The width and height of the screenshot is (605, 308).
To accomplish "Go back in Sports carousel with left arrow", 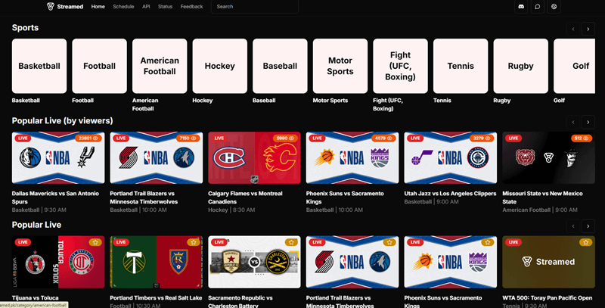I will click(x=573, y=29).
